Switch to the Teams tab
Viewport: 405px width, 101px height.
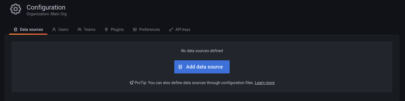point(86,29)
